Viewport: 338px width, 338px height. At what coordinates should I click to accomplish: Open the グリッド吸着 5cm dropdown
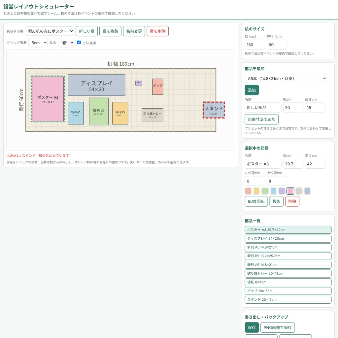(x=38, y=43)
